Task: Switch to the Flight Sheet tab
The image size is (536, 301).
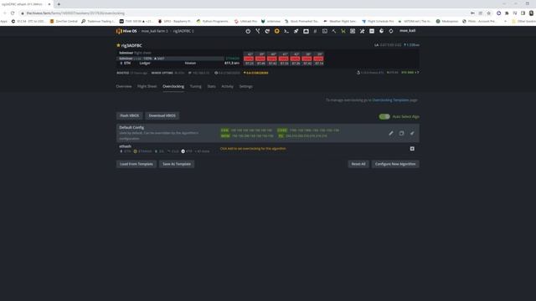Action: tap(147, 86)
